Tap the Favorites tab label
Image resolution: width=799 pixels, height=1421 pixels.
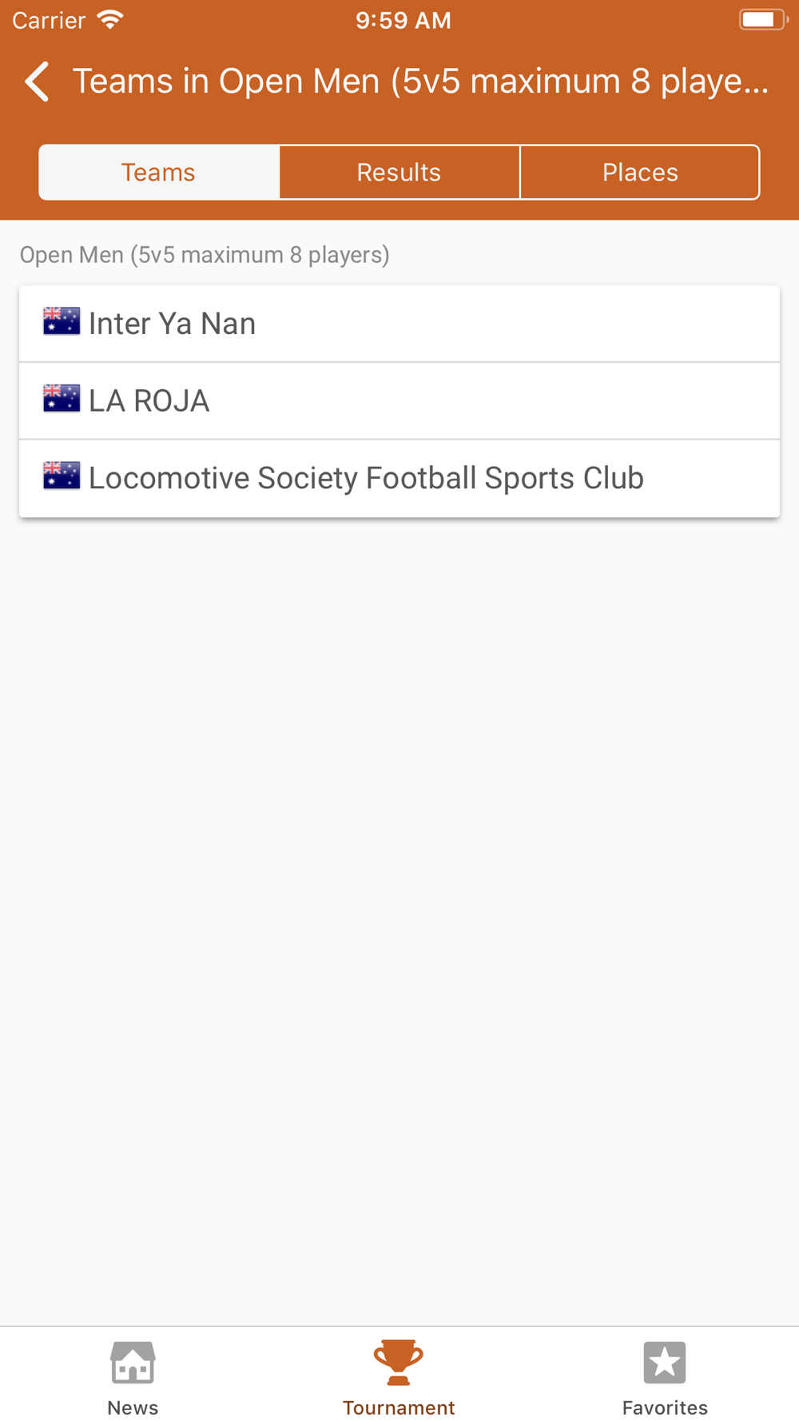(665, 1407)
